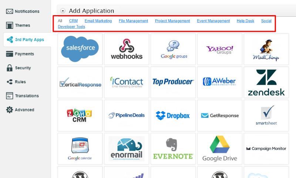Filter apps by CRM category

click(73, 21)
